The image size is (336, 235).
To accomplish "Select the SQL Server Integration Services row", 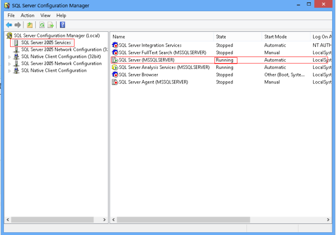I will pos(221,45).
